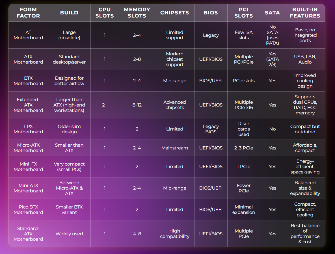Click the Pico BTX Motherboard cell
The image size is (335, 254).
[28, 210]
